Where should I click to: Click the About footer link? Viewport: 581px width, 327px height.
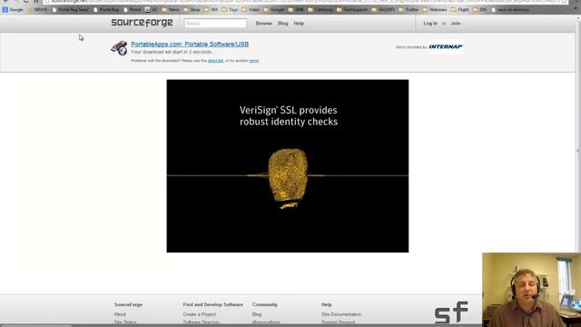120,314
